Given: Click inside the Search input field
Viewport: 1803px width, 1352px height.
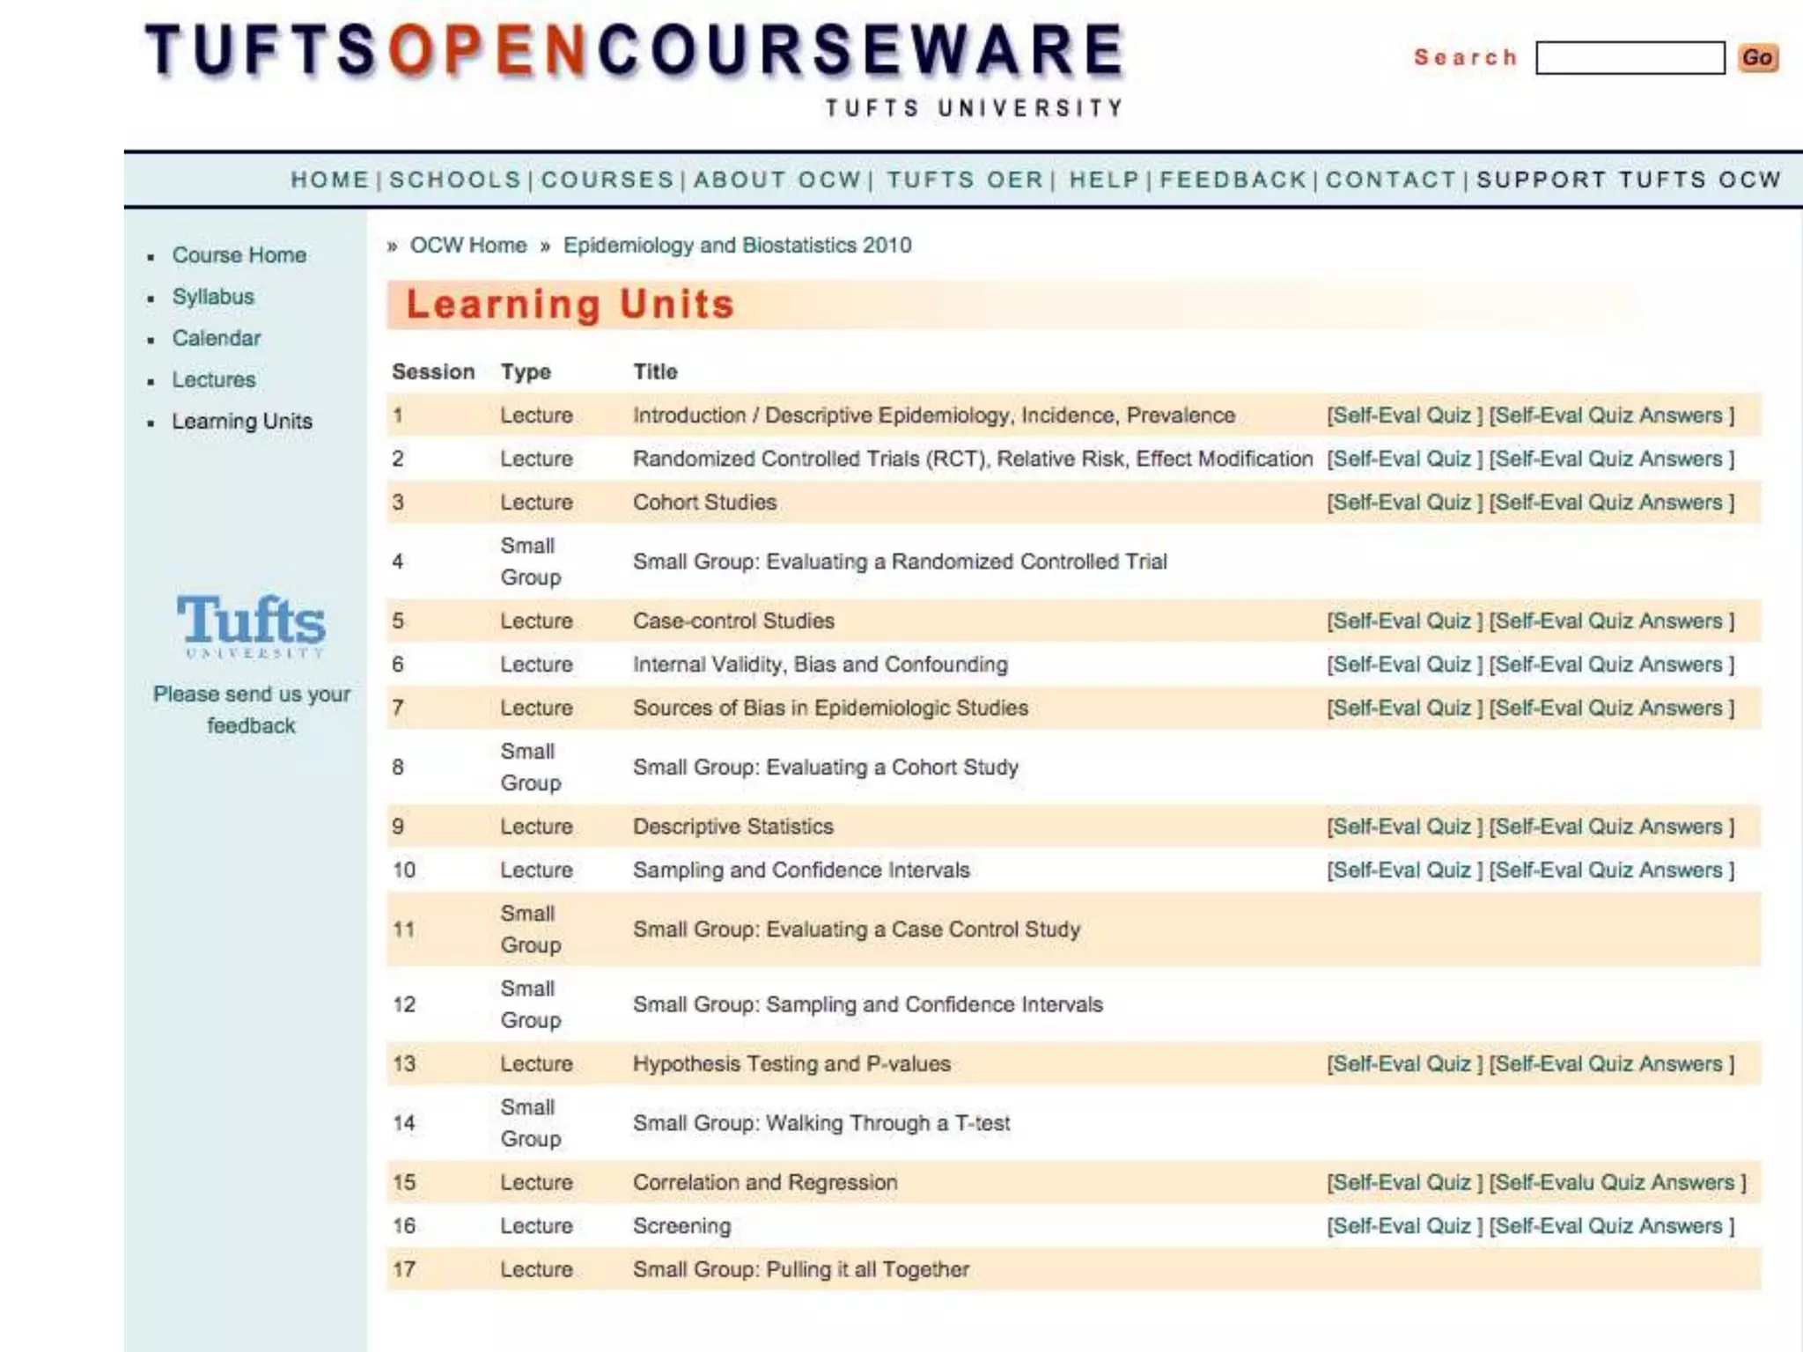Looking at the screenshot, I should click(x=1629, y=58).
